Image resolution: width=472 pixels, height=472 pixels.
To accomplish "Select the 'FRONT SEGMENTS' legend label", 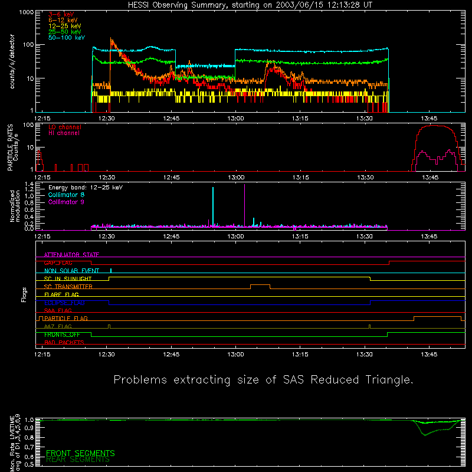I will pyautogui.click(x=80, y=453).
